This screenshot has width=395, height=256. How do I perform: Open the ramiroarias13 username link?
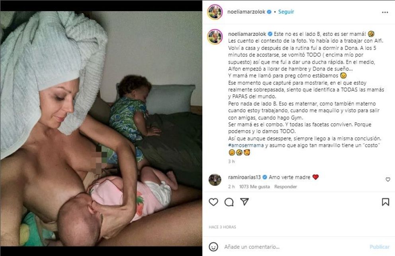point(244,178)
